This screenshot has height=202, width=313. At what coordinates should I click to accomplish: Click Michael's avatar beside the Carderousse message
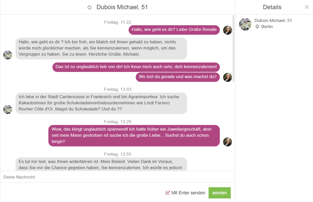8,109
